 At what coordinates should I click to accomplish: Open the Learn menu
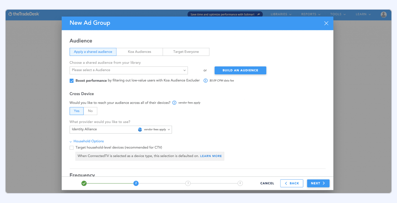pyautogui.click(x=363, y=14)
